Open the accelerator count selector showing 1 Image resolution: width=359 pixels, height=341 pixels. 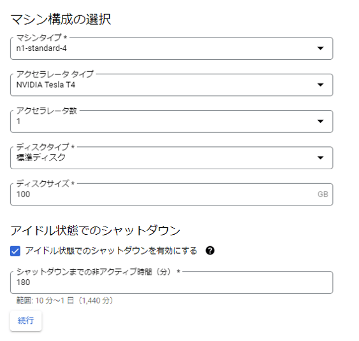coord(172,122)
